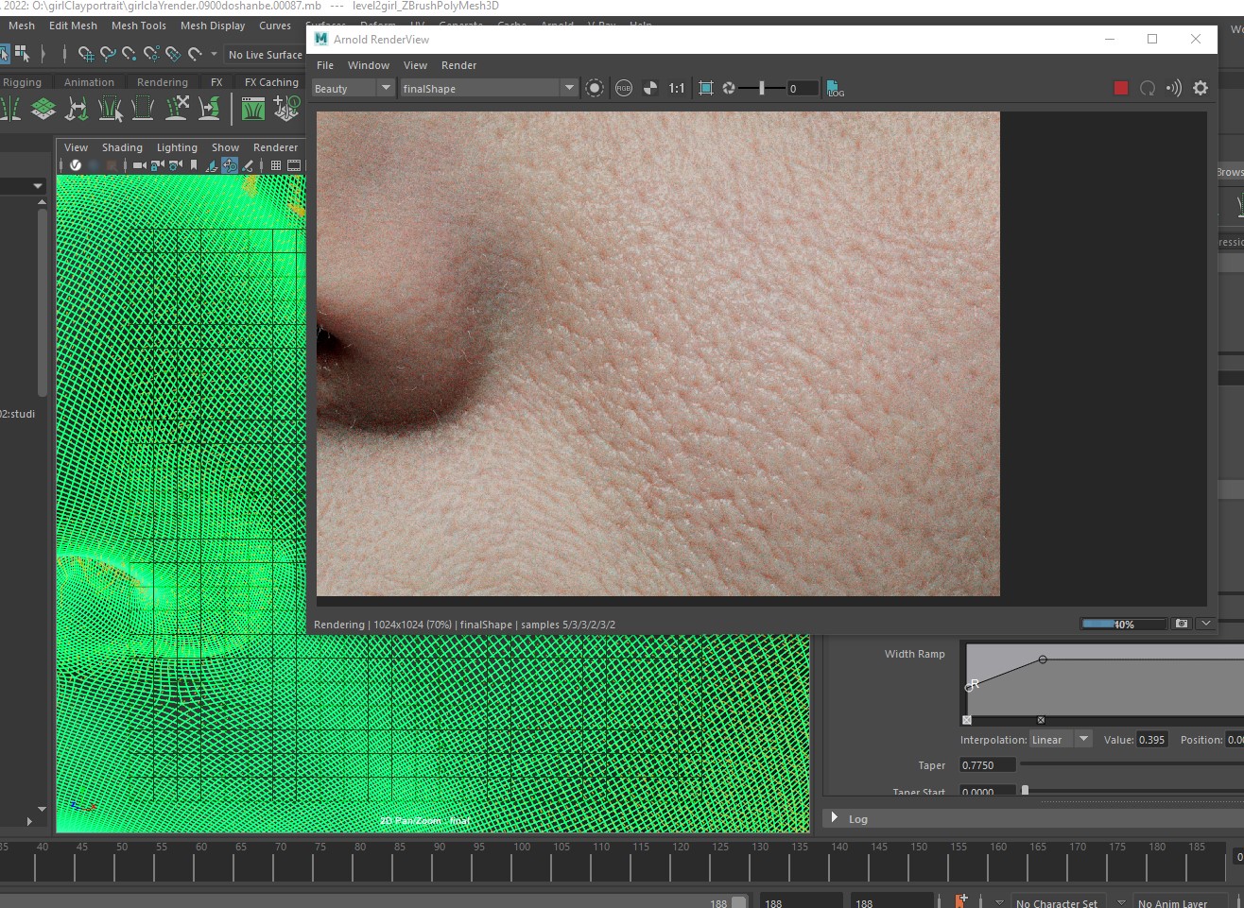This screenshot has width=1244, height=908.
Task: Open the render LOG icon
Action: click(836, 88)
